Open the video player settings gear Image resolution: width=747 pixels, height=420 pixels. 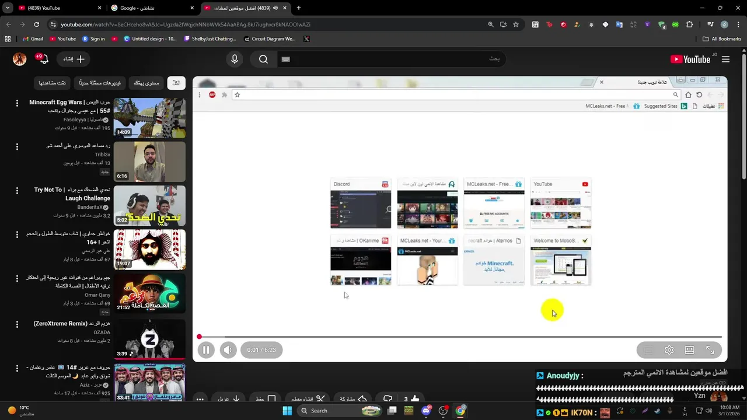669,350
